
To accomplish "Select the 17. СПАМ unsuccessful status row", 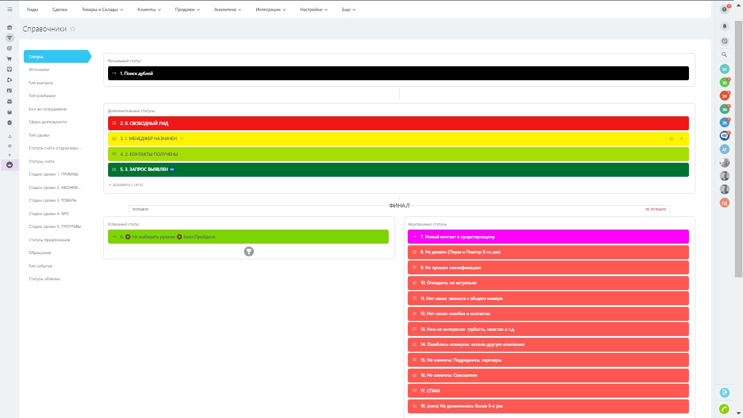I will (548, 391).
